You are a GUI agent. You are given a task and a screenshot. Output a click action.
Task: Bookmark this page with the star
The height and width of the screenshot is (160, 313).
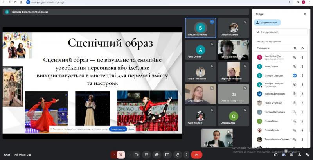coord(290,2)
